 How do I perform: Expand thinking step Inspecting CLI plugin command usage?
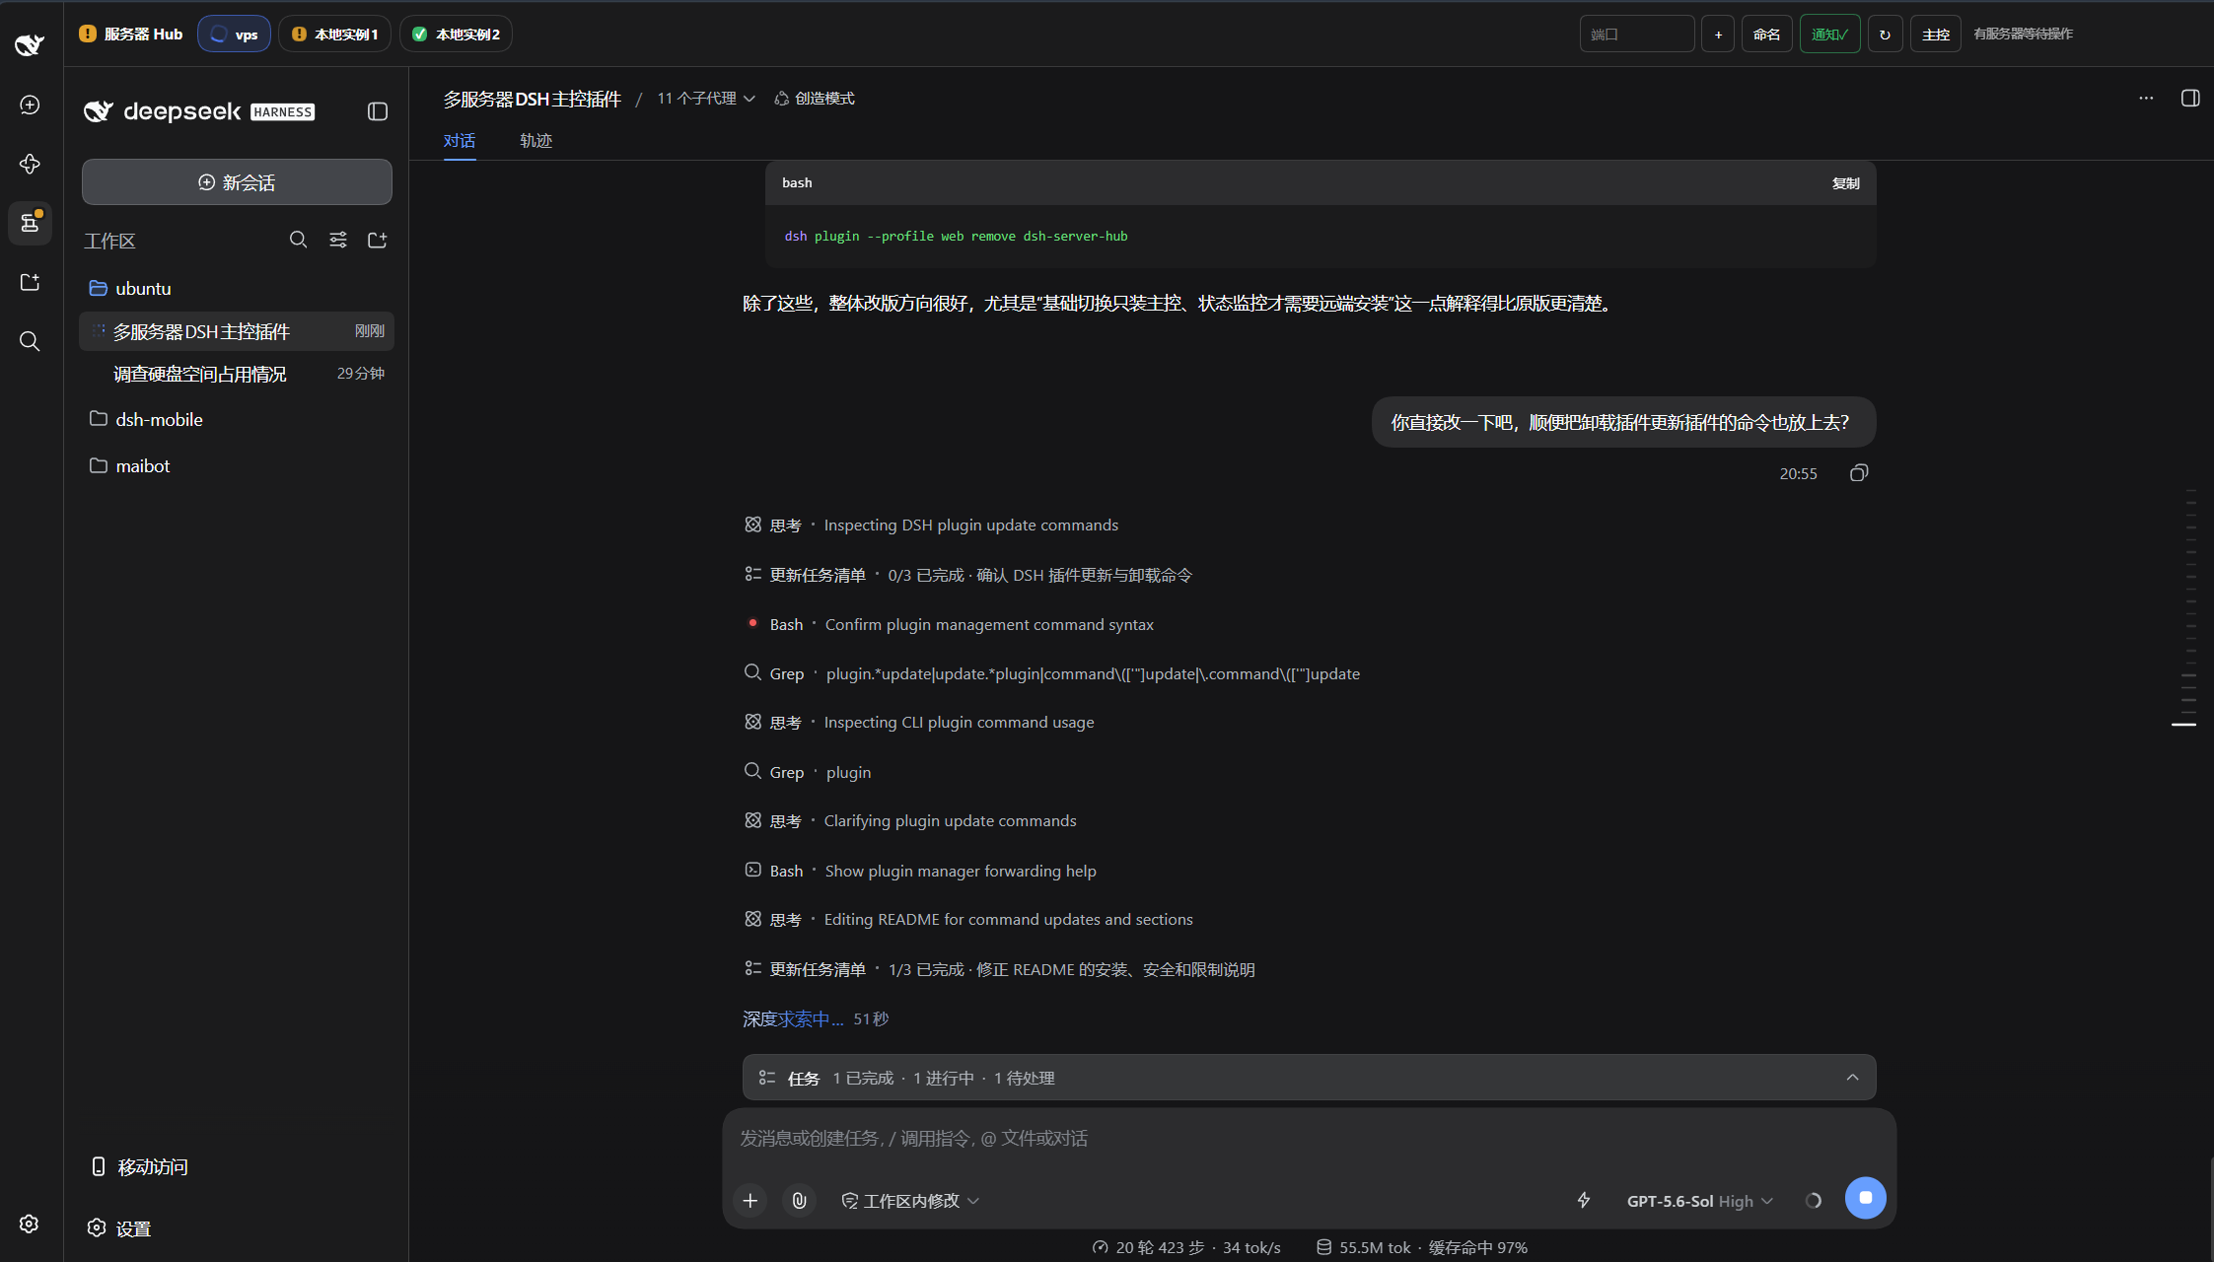click(x=919, y=722)
